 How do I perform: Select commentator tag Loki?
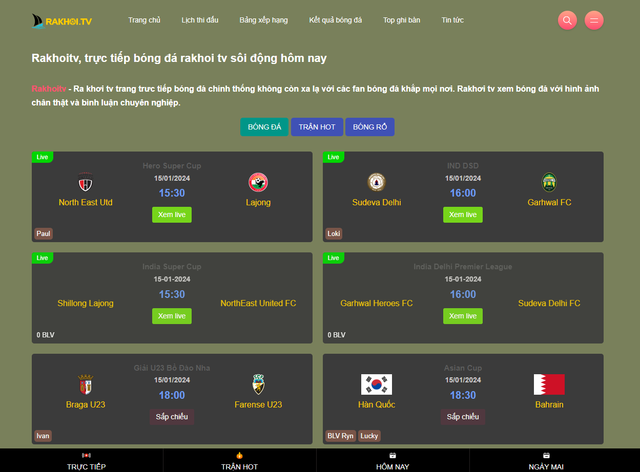coord(334,233)
